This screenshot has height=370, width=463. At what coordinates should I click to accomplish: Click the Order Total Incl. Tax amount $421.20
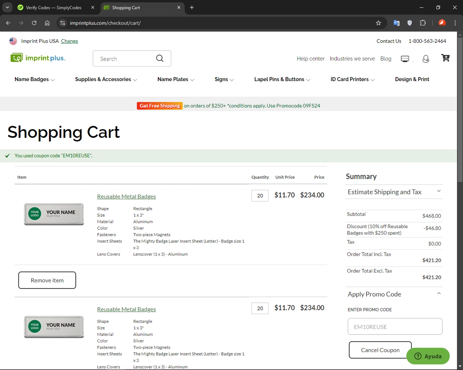tap(432, 260)
